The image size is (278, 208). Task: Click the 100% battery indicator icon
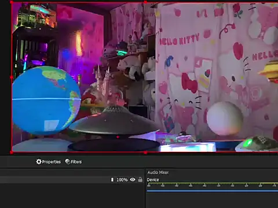pyautogui.click(x=112, y=180)
